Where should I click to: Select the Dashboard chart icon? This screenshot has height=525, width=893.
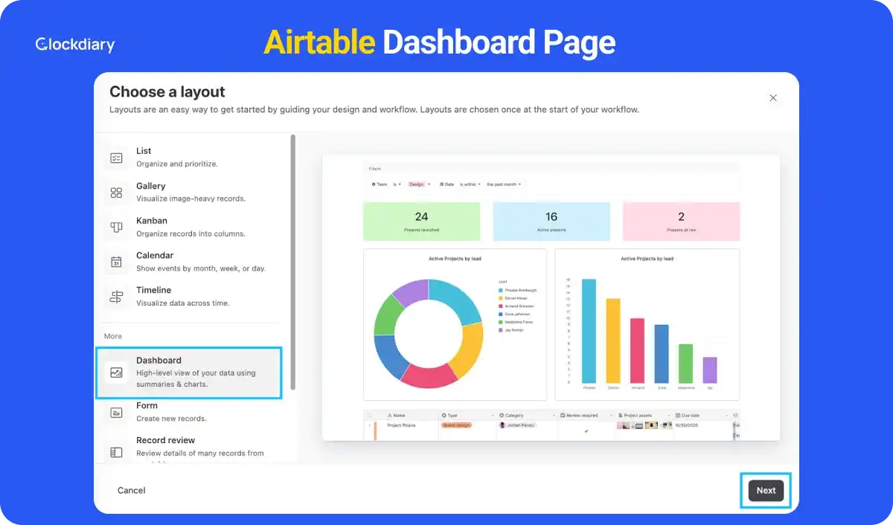(x=116, y=373)
